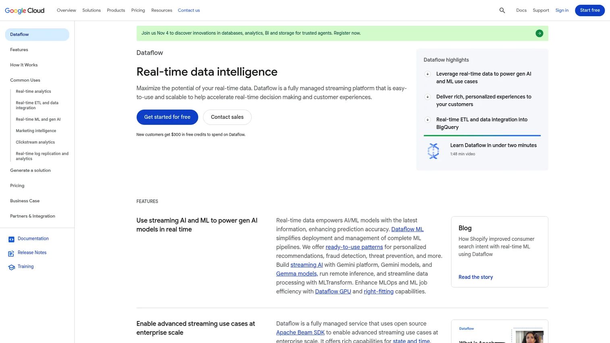The height and width of the screenshot is (343, 610).
Task: Open the search magnifier icon
Action: coord(502,10)
